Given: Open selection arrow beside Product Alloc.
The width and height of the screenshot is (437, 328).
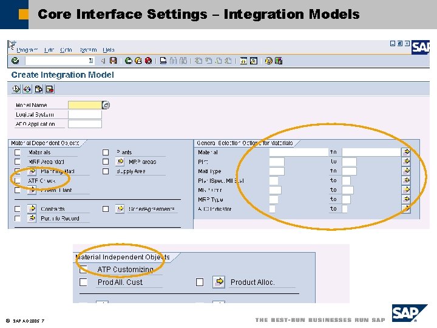Looking at the screenshot, I should coord(219,282).
